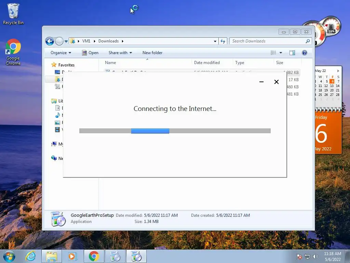This screenshot has width=350, height=263.
Task: Open the Google Chrome desktop shortcut
Action: click(x=13, y=52)
